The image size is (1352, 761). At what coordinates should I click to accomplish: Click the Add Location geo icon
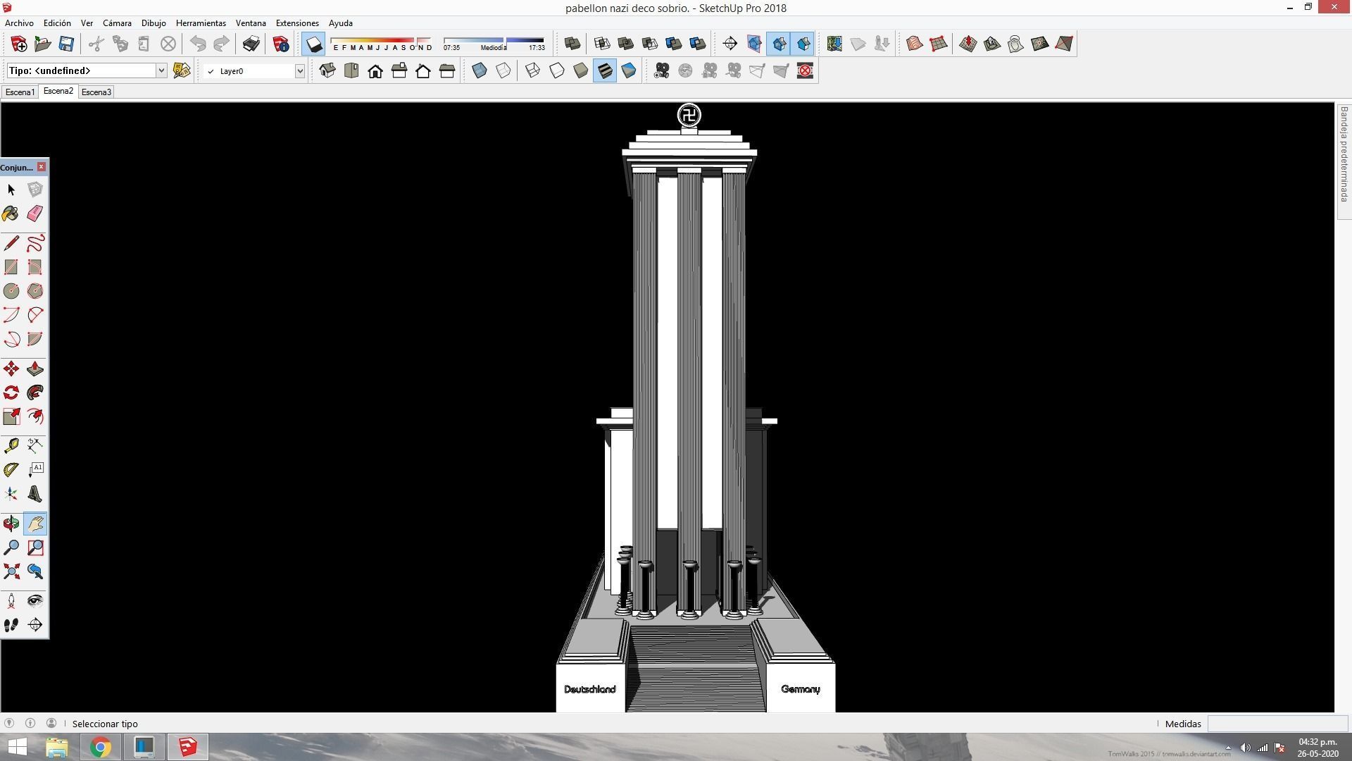click(x=834, y=44)
